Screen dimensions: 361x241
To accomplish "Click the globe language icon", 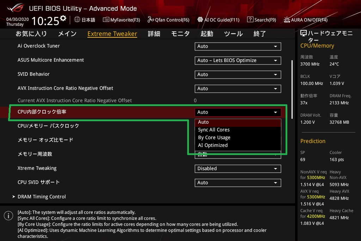I will coord(77,20).
